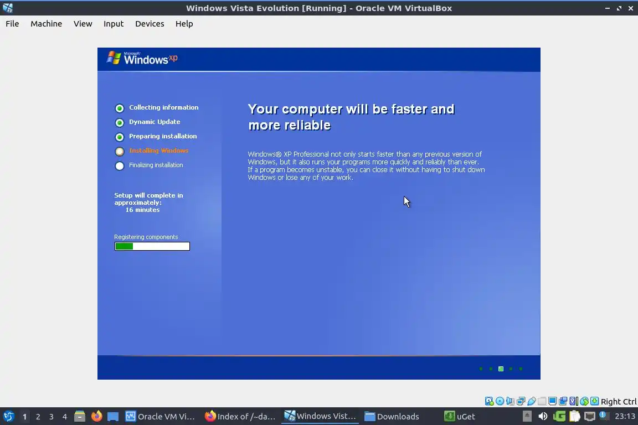Switch to the Index of Firefox window

coord(240,417)
